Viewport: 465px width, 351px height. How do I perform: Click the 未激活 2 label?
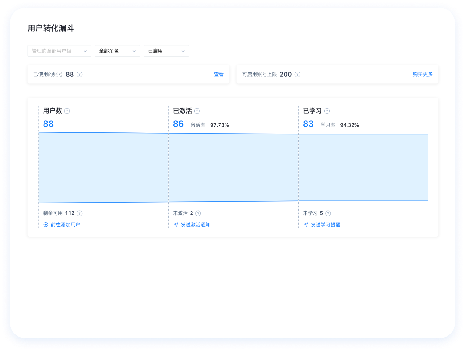tap(183, 213)
